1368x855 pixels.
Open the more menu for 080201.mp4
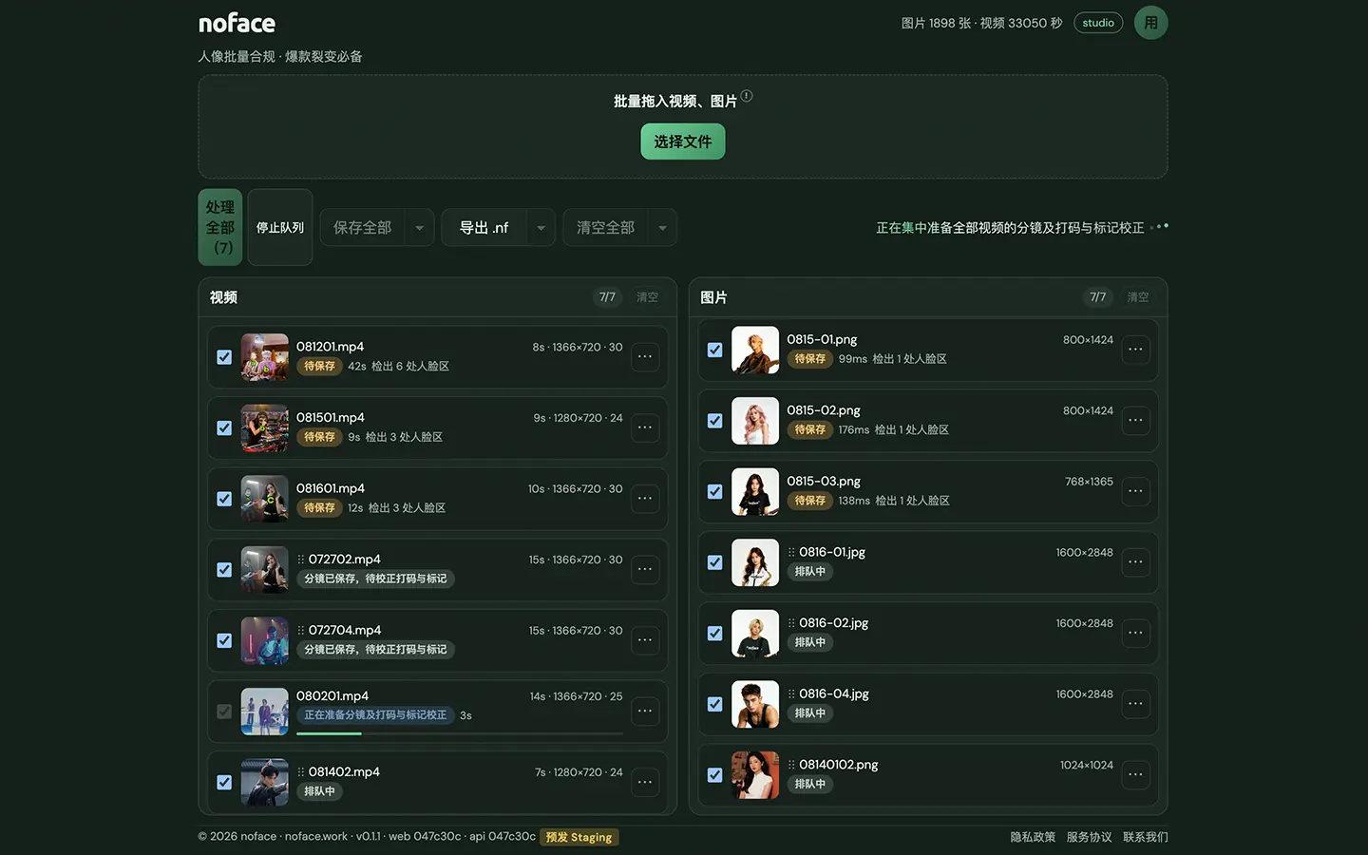645,712
